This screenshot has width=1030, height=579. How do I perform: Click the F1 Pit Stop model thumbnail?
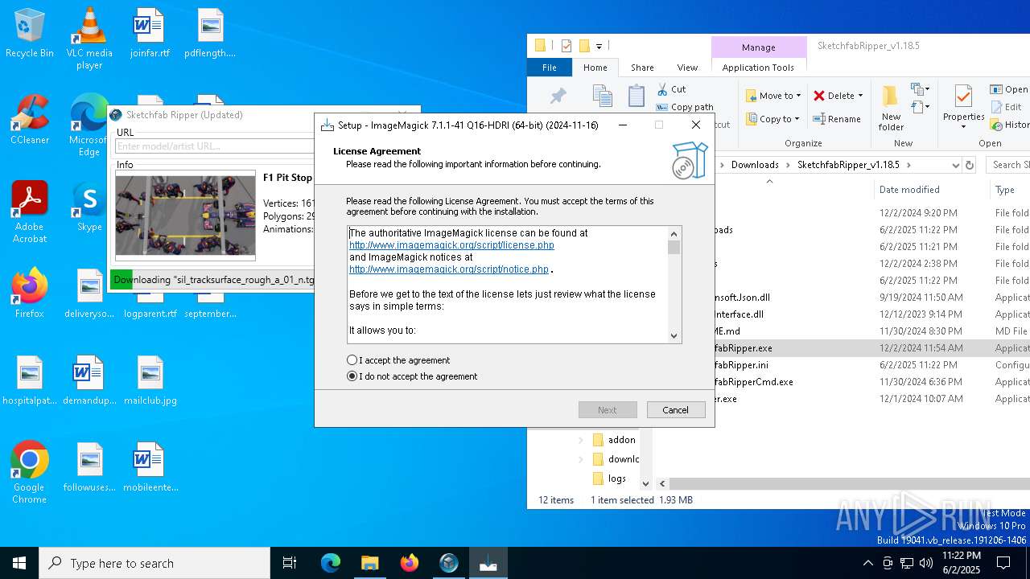tap(186, 216)
